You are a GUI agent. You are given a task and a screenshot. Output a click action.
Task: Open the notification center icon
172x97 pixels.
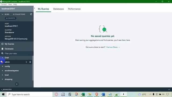click(x=167, y=94)
